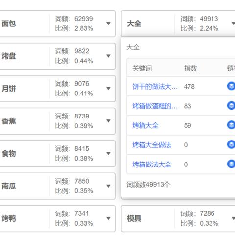The image size is (235, 235).
Task: Collapse the 大全 card dropdown arrow
Action: (x=233, y=23)
